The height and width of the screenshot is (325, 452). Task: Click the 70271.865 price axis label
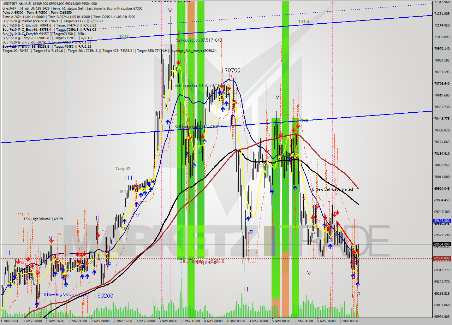(442, 142)
